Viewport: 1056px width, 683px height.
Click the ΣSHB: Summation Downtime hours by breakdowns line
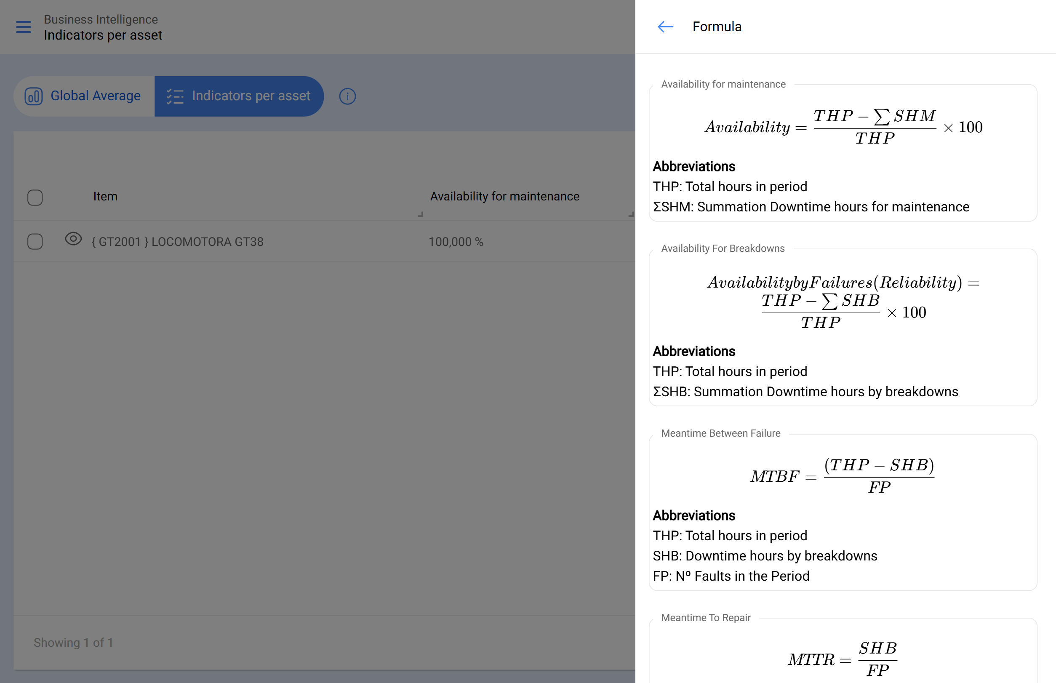click(x=805, y=392)
